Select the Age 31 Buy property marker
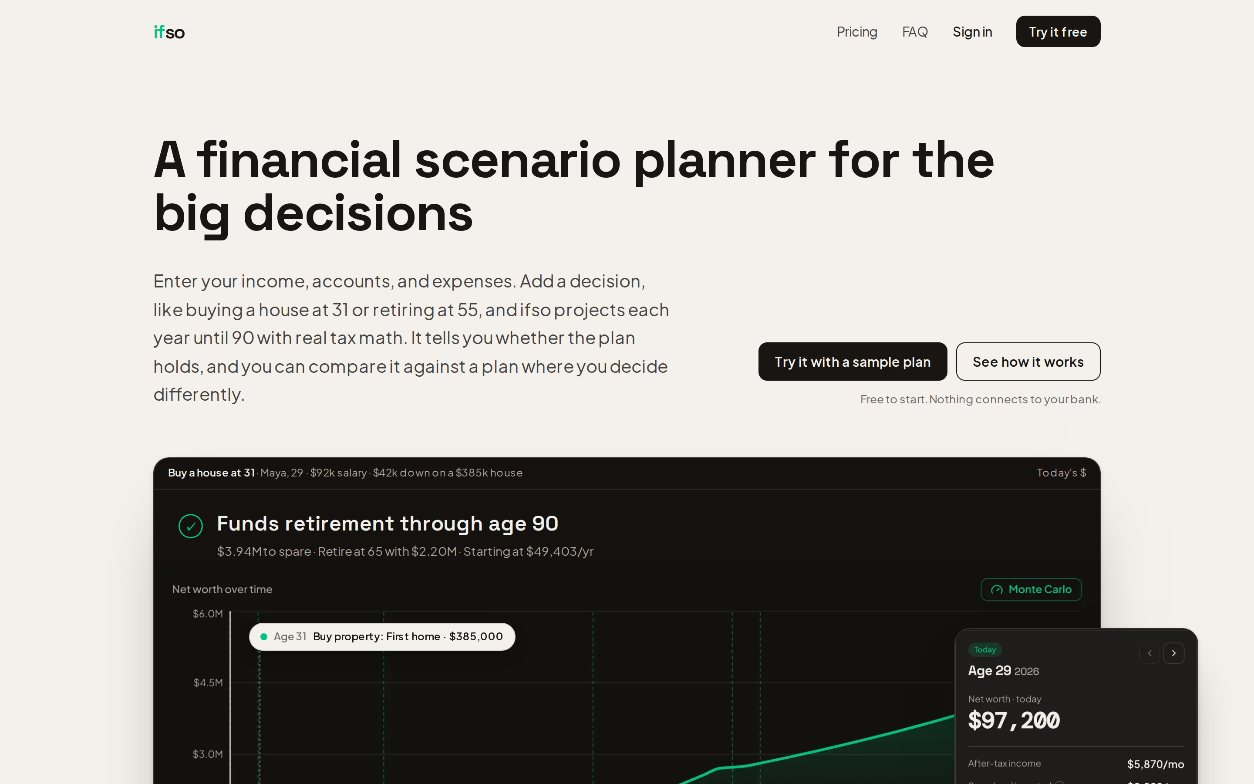 [x=382, y=636]
